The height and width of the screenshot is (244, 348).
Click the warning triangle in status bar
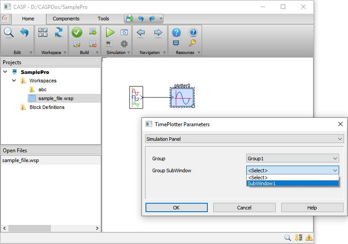[x=309, y=238]
